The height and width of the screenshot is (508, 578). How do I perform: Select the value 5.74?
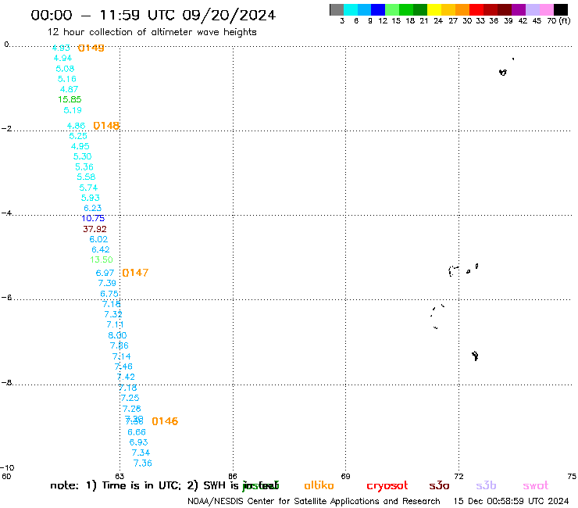click(x=88, y=188)
